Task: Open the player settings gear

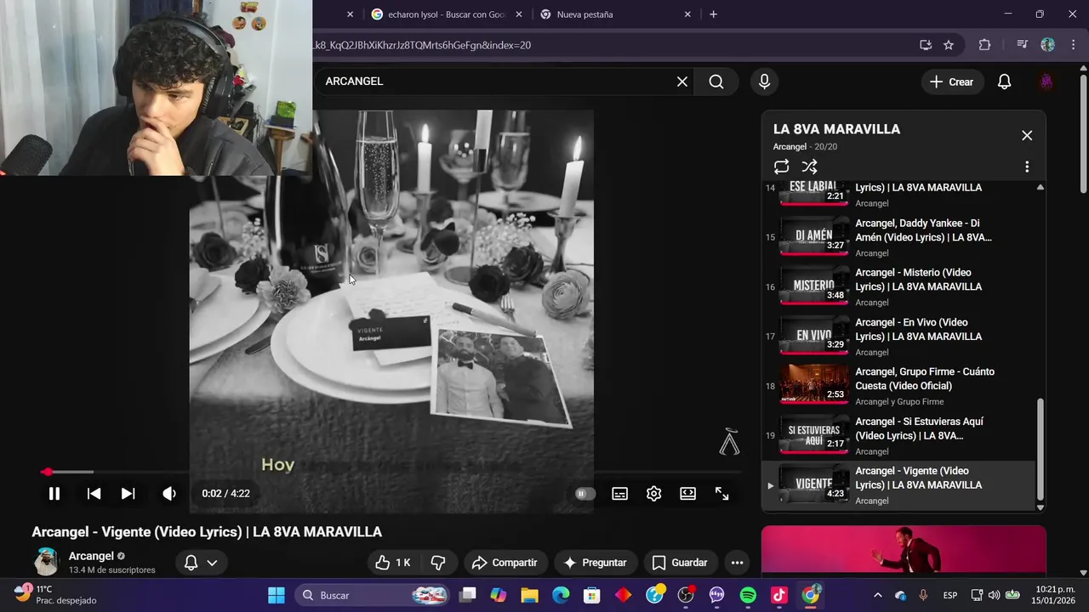Action: tap(653, 493)
